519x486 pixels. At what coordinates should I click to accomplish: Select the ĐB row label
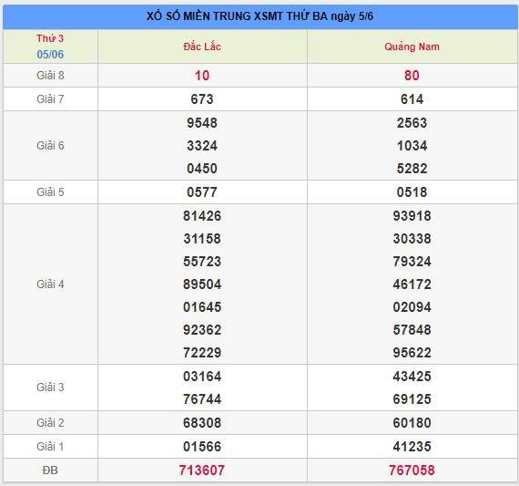[50, 470]
